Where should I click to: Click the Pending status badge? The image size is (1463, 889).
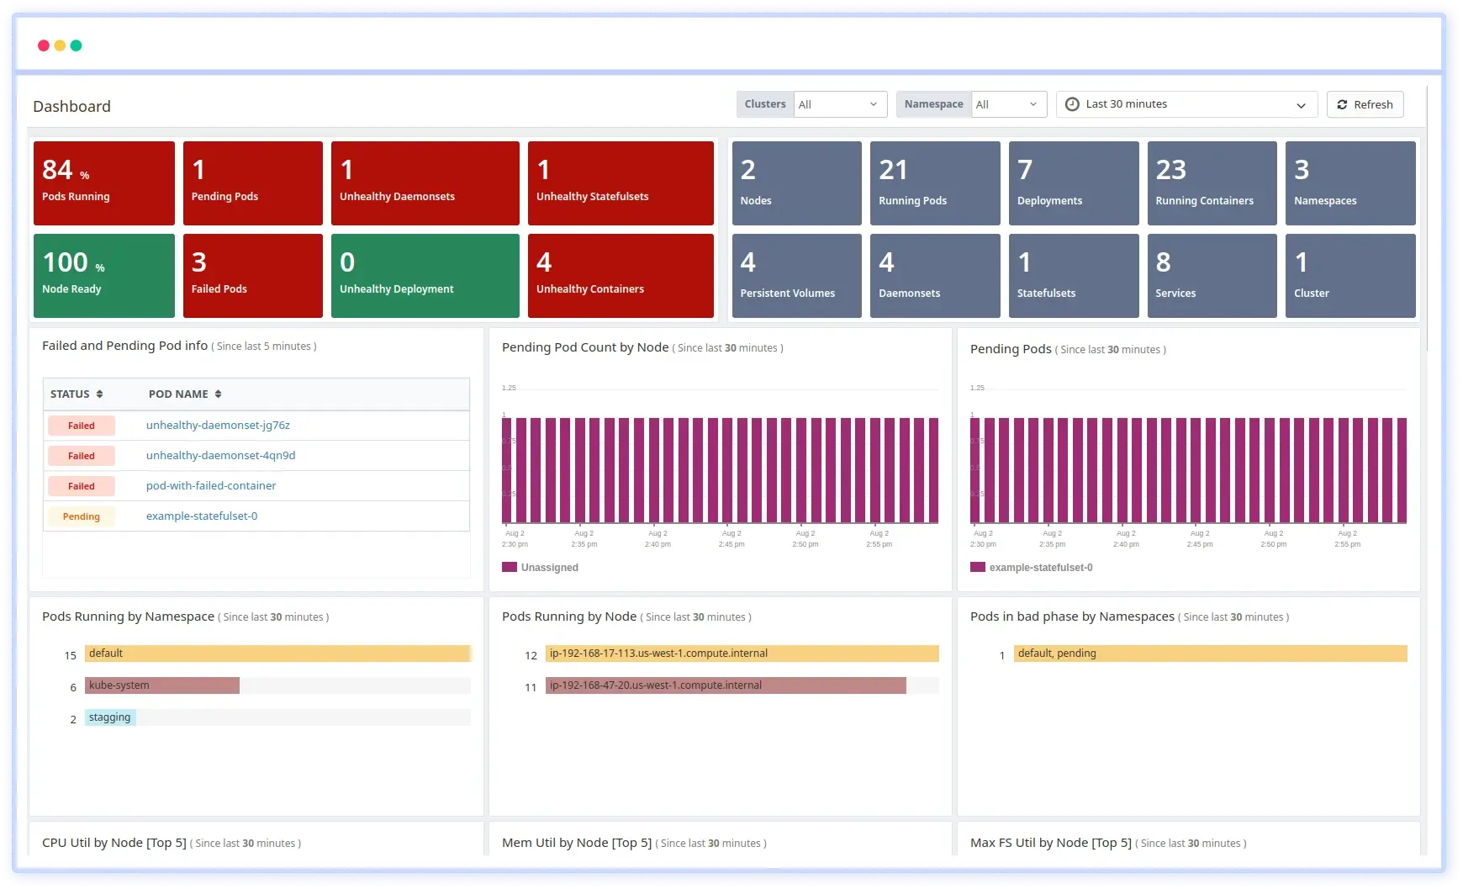(82, 516)
